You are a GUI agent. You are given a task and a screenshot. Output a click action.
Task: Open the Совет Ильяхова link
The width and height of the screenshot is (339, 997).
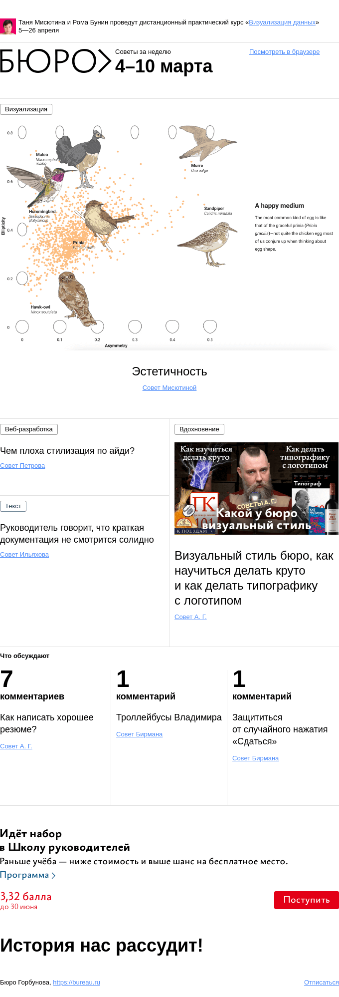[x=24, y=555]
